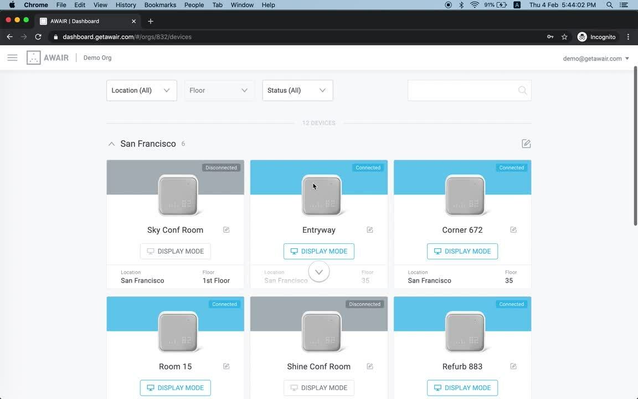This screenshot has height=399, width=638.
Task: Open the hamburger navigation menu
Action: [12, 58]
